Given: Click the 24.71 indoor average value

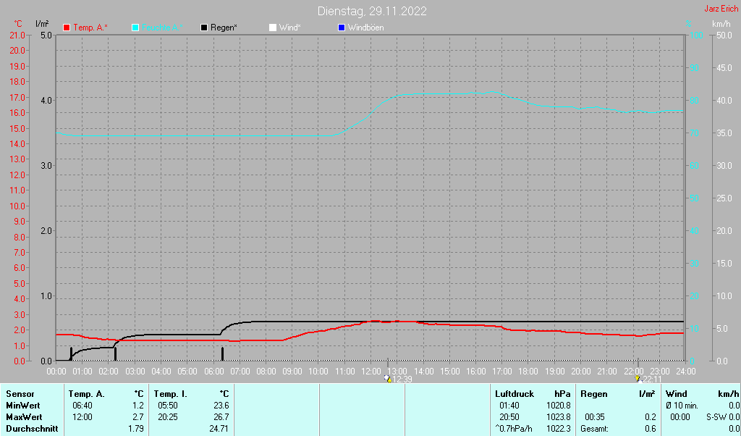Looking at the screenshot, I should [x=219, y=429].
